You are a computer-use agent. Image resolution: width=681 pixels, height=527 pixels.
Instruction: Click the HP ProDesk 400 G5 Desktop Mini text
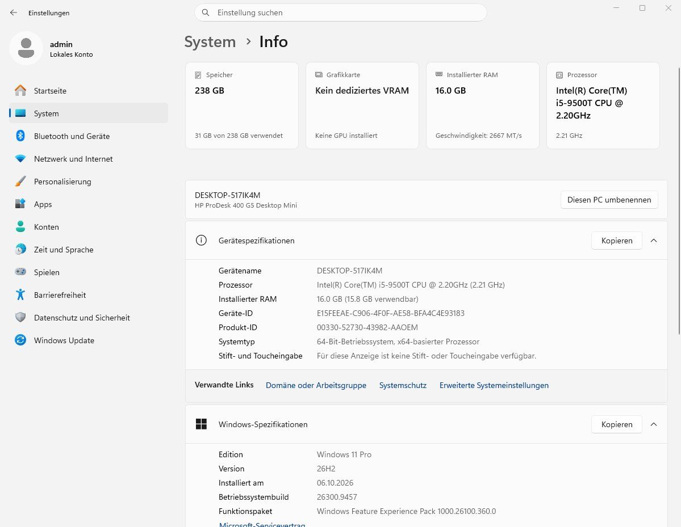click(246, 205)
